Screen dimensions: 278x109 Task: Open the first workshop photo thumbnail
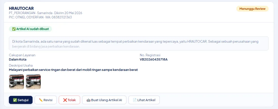coord(17,82)
